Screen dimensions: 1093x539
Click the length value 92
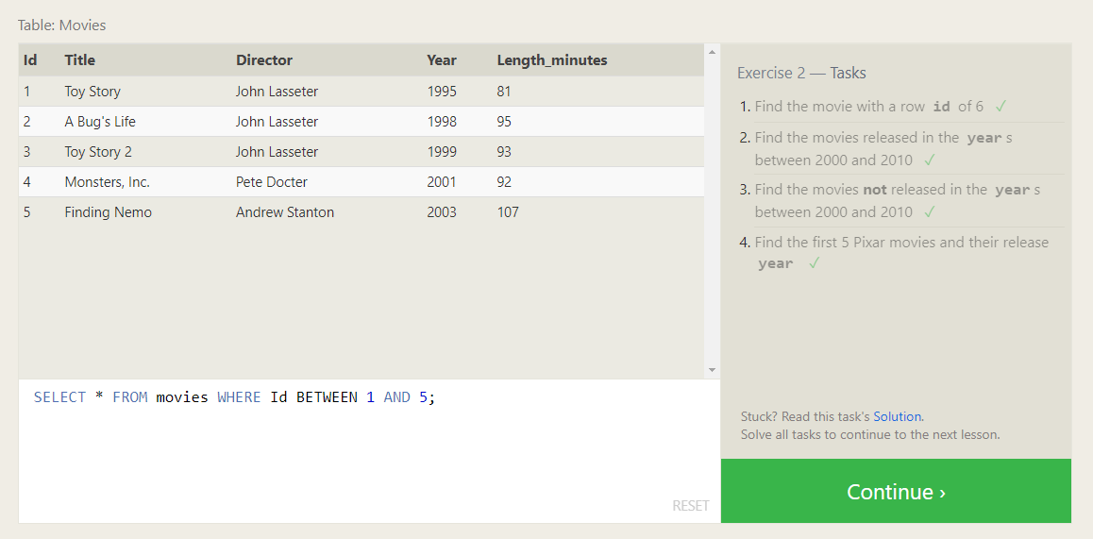coord(504,182)
